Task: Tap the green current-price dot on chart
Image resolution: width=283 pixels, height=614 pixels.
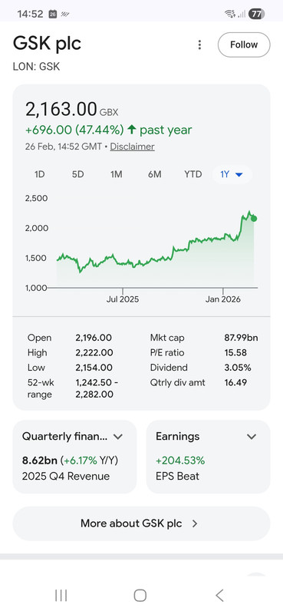Action: tap(254, 219)
